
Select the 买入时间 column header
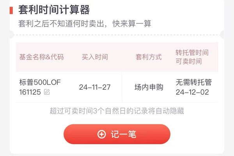pyautogui.click(x=95, y=57)
